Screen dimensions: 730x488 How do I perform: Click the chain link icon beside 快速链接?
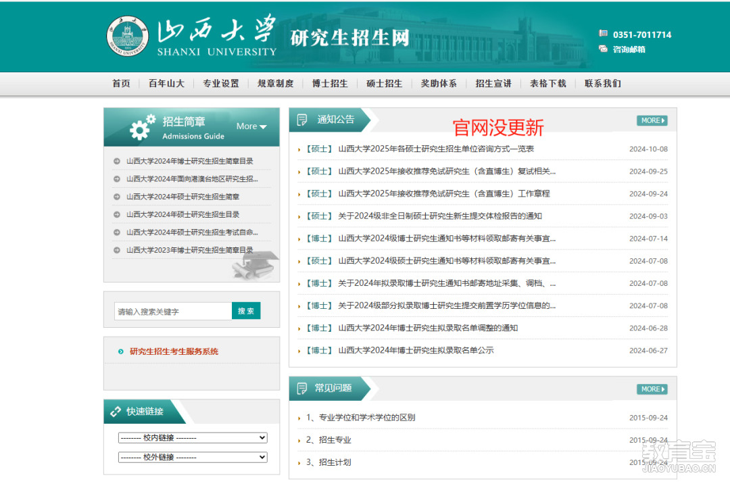116,412
